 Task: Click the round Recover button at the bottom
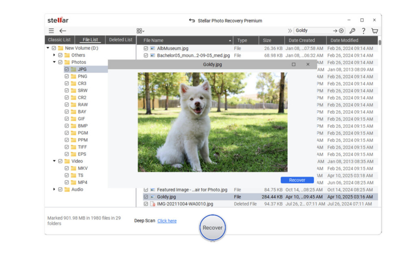pyautogui.click(x=212, y=228)
